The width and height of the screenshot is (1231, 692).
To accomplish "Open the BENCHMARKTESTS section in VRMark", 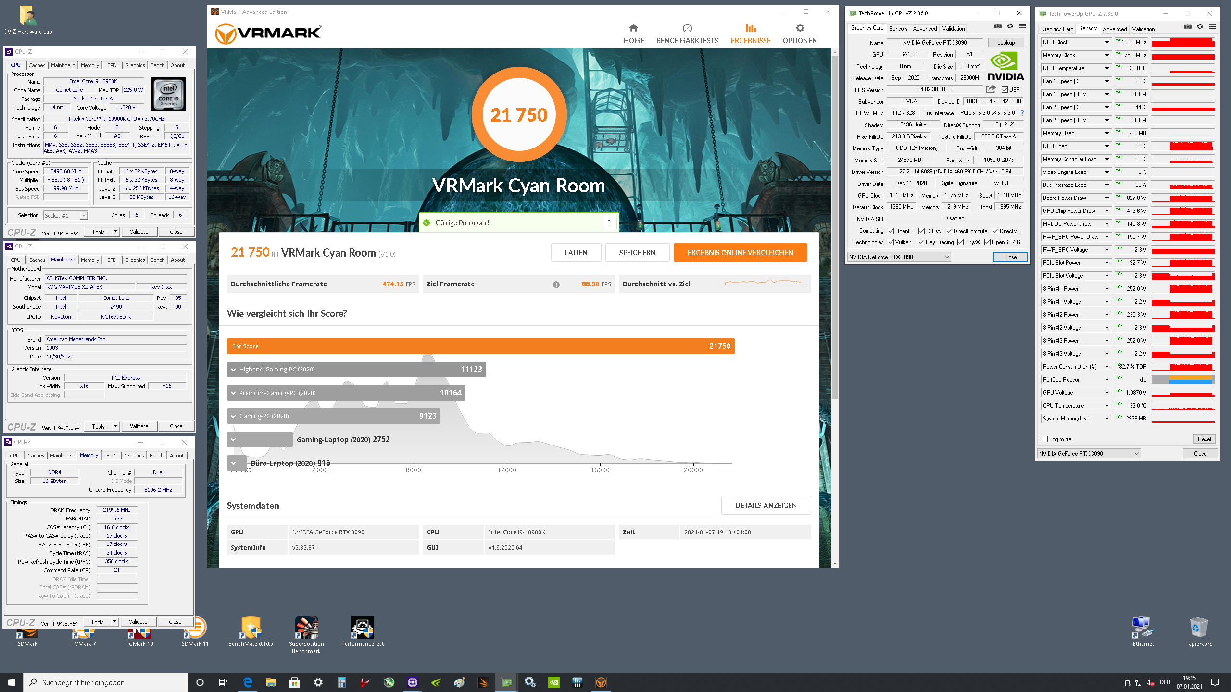I will click(687, 34).
